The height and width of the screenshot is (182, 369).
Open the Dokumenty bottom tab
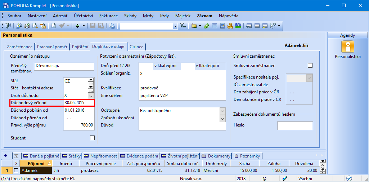point(216,156)
